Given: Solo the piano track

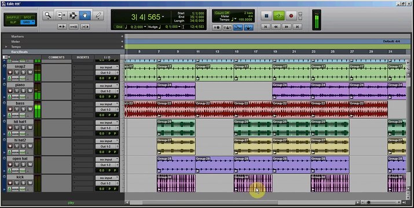Looking at the screenshot, I should click(23, 91).
